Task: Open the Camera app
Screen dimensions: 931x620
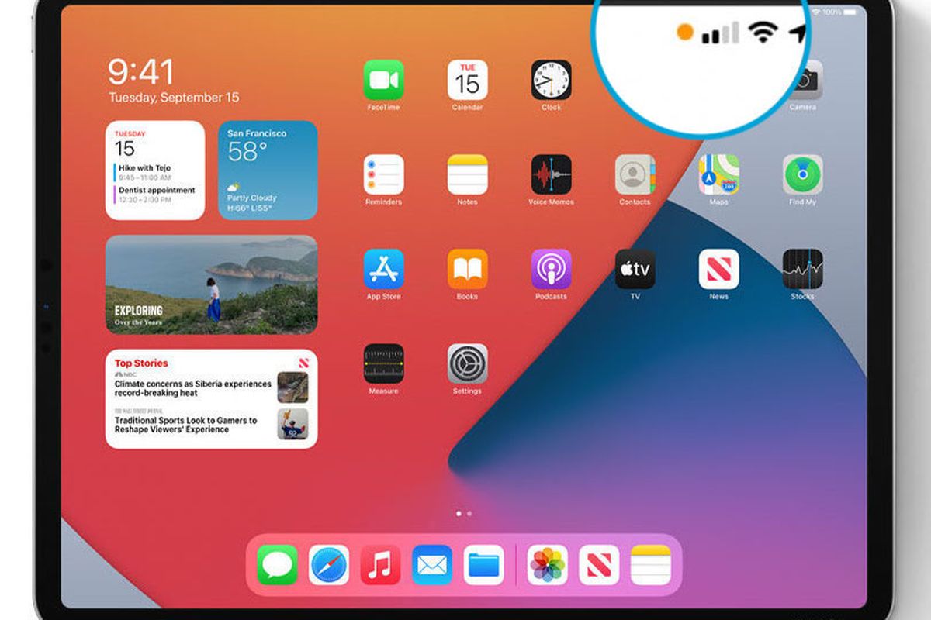Action: pyautogui.click(x=805, y=80)
